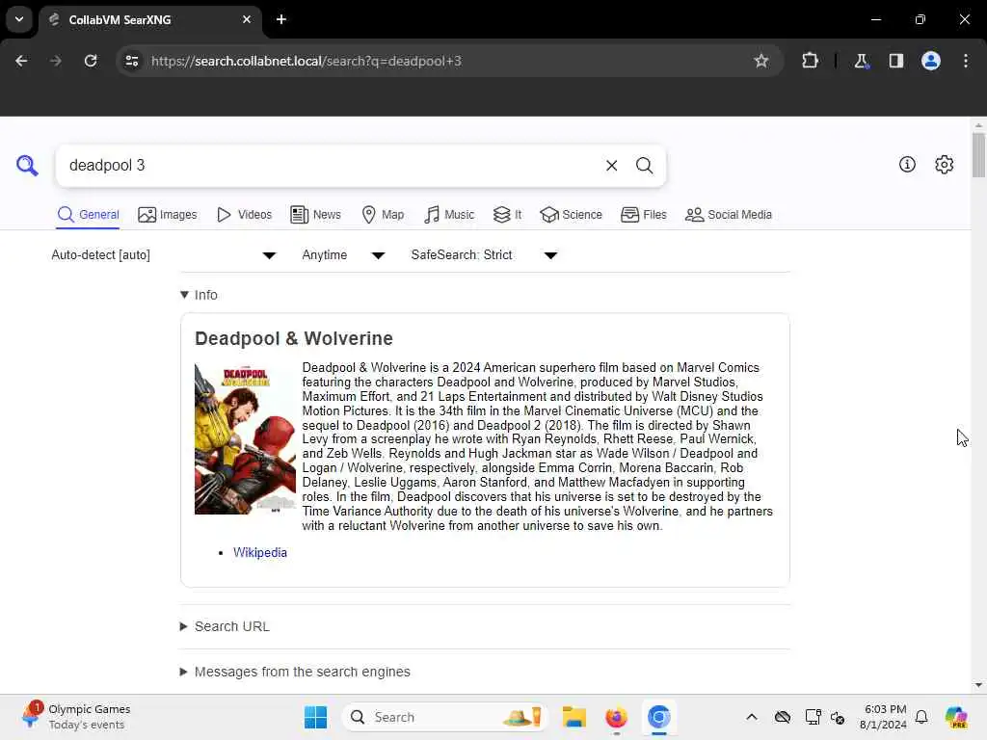Expand Messages from the search engines
Screen dimensions: 987x740
coord(295,672)
